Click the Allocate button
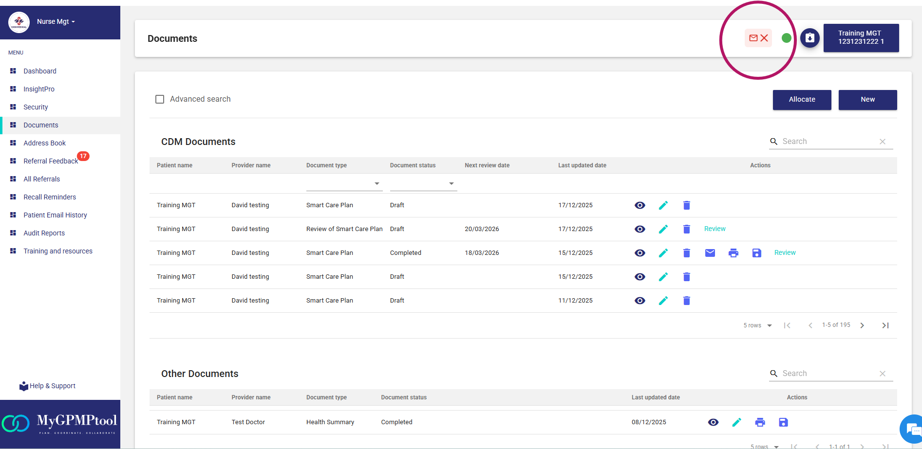This screenshot has width=922, height=449. (802, 100)
